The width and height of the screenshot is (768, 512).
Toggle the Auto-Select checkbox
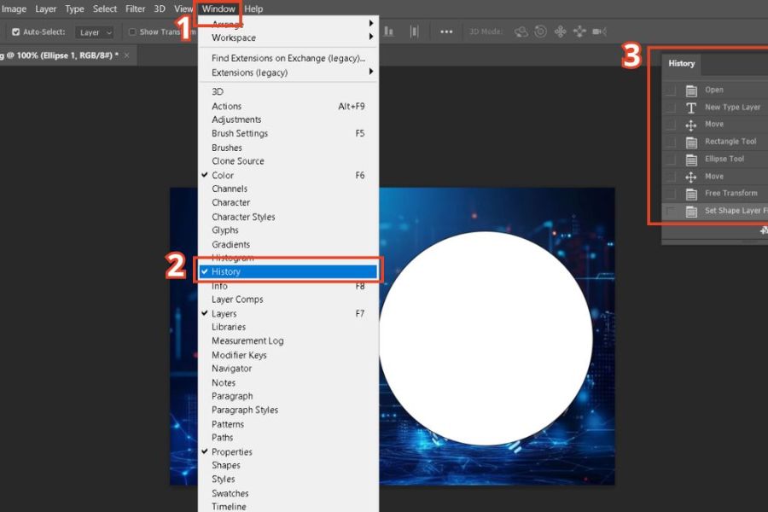point(15,32)
